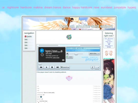This screenshot has width=138, height=103.
Task: Click dance in the scrolling genre list
Action: (x=67, y=7)
